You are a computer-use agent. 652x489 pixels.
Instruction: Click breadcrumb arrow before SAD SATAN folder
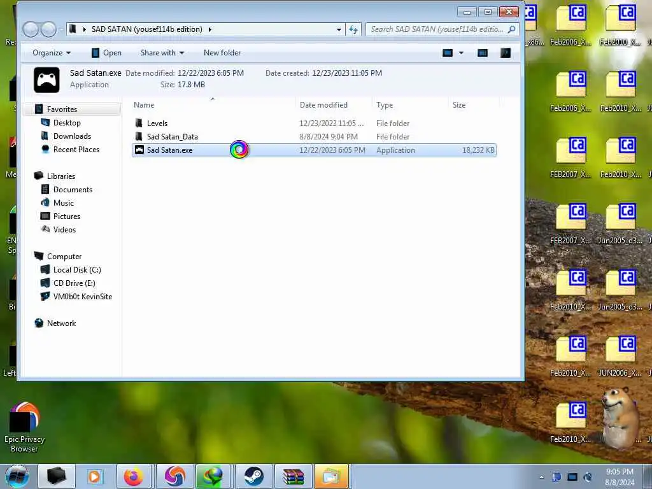point(84,29)
